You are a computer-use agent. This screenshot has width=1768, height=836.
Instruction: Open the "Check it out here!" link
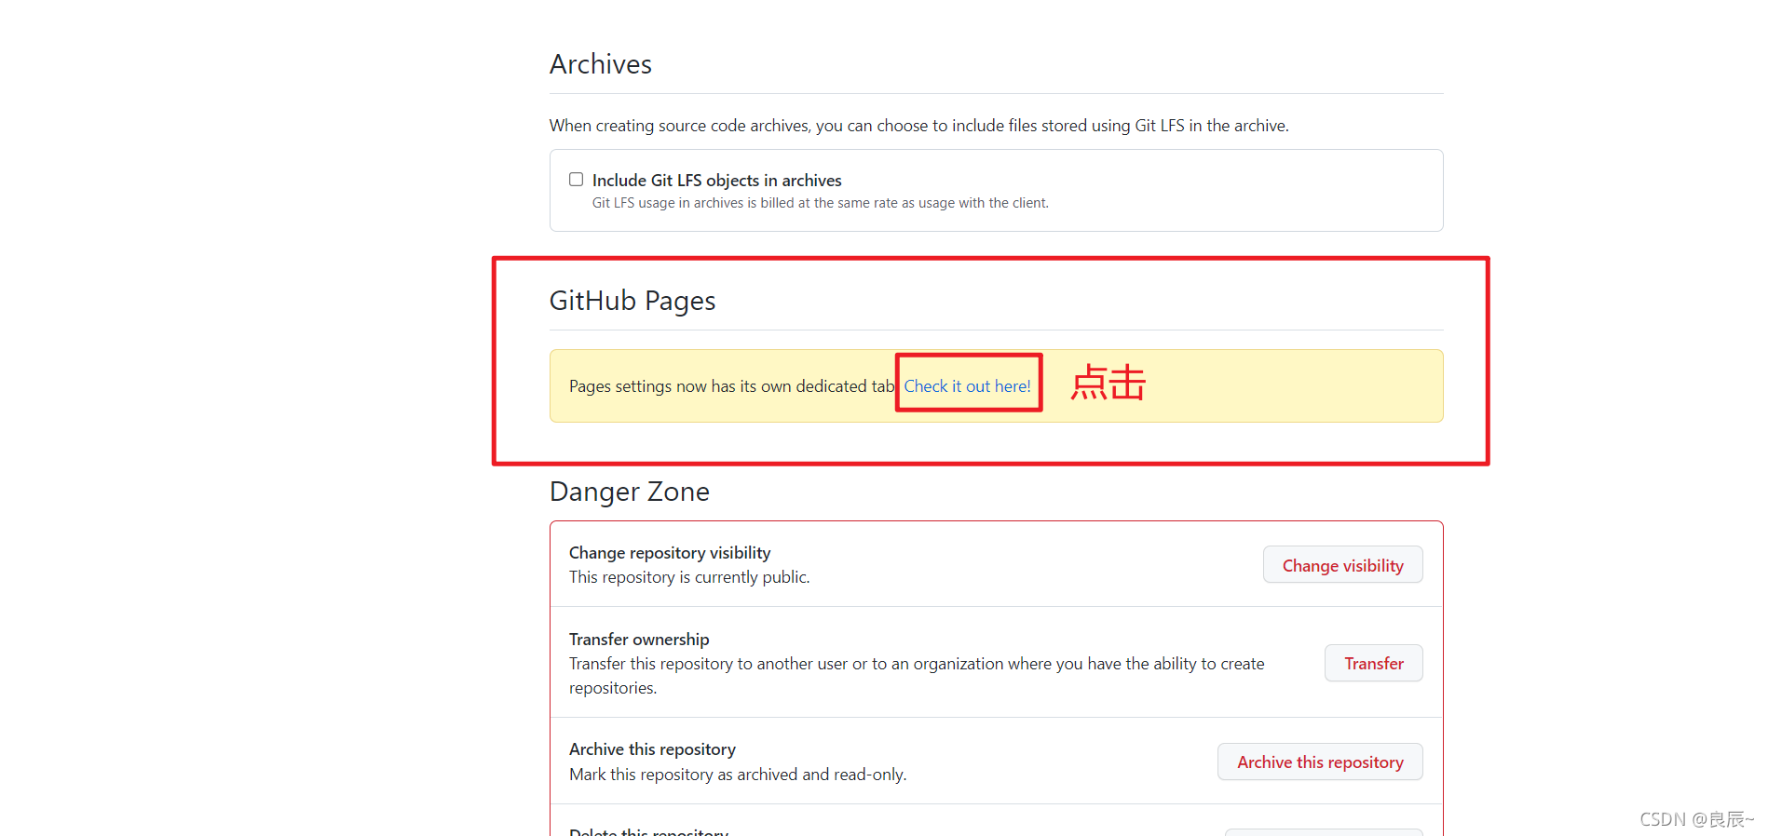tap(967, 386)
